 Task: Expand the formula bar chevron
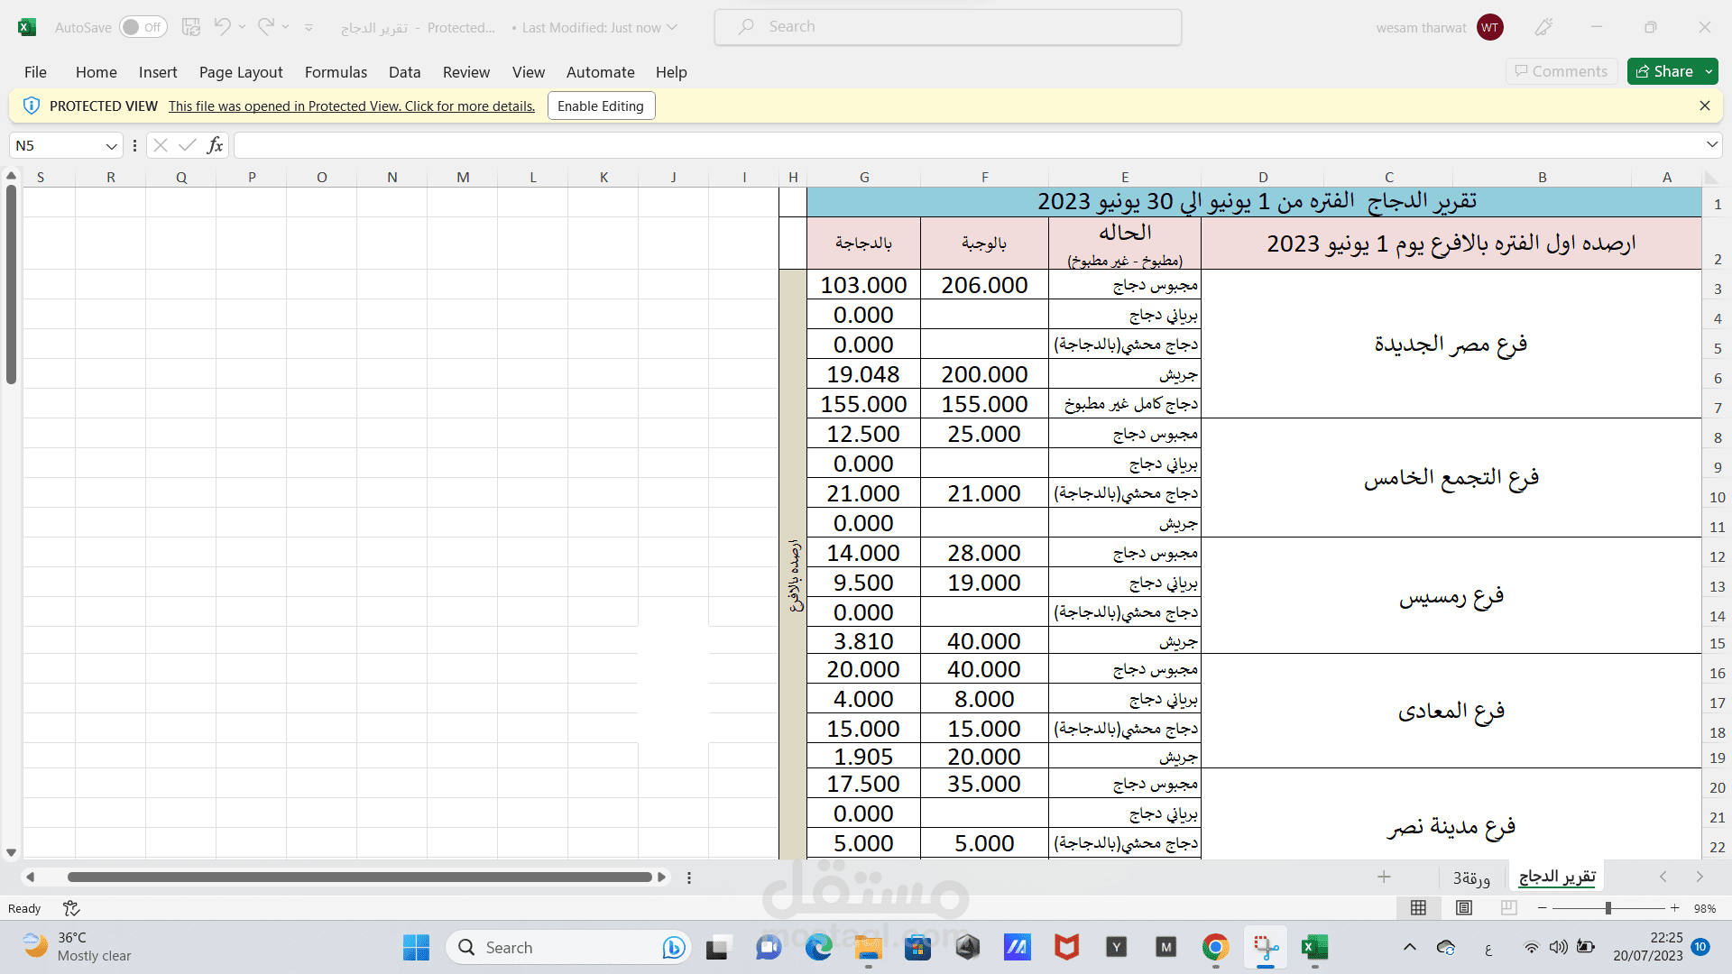[1711, 145]
